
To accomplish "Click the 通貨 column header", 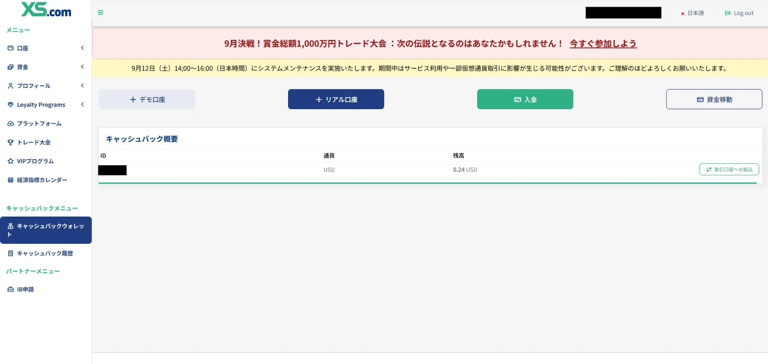I will tap(329, 156).
